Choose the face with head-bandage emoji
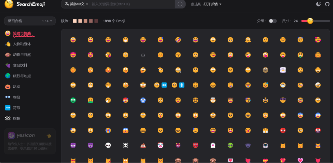The width and height of the screenshot is (333, 163). coord(318,85)
